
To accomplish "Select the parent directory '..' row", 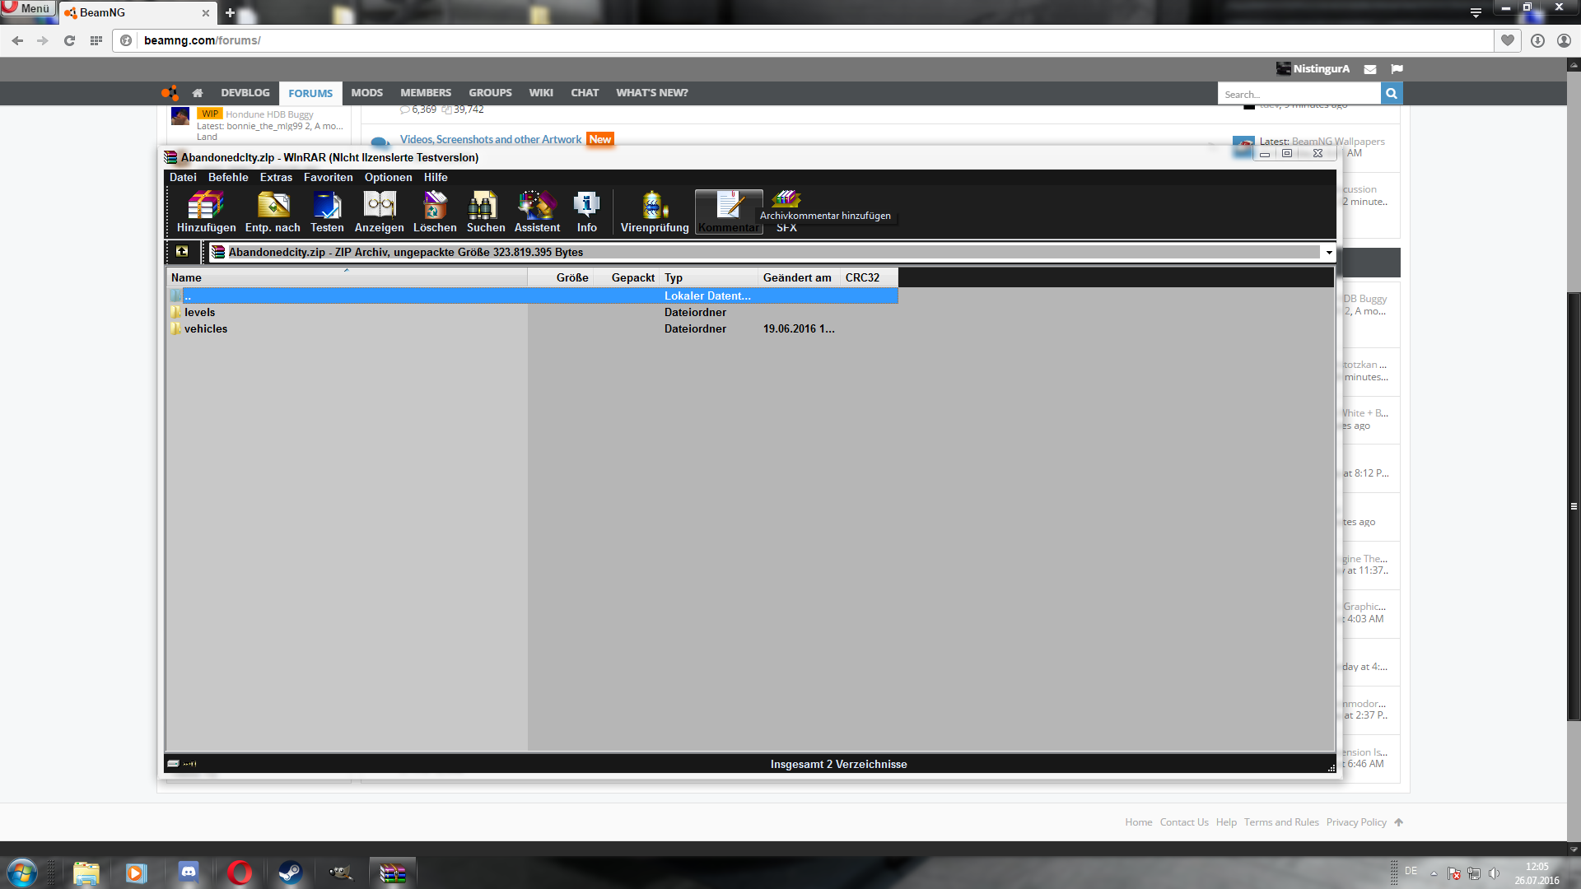I will [x=532, y=296].
